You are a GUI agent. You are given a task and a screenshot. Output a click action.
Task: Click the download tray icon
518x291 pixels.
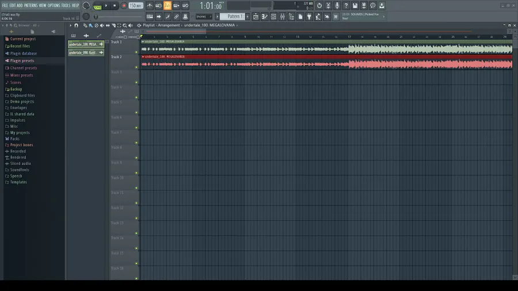coord(382,6)
